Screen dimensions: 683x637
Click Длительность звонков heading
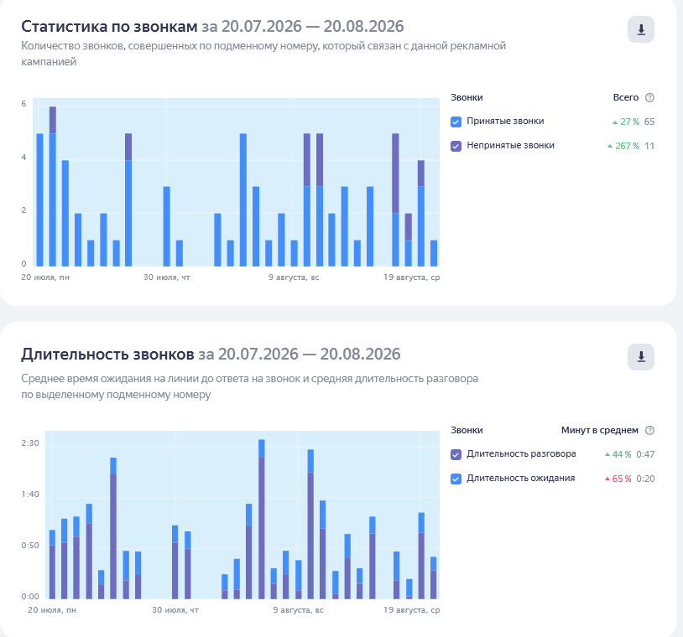tap(107, 355)
